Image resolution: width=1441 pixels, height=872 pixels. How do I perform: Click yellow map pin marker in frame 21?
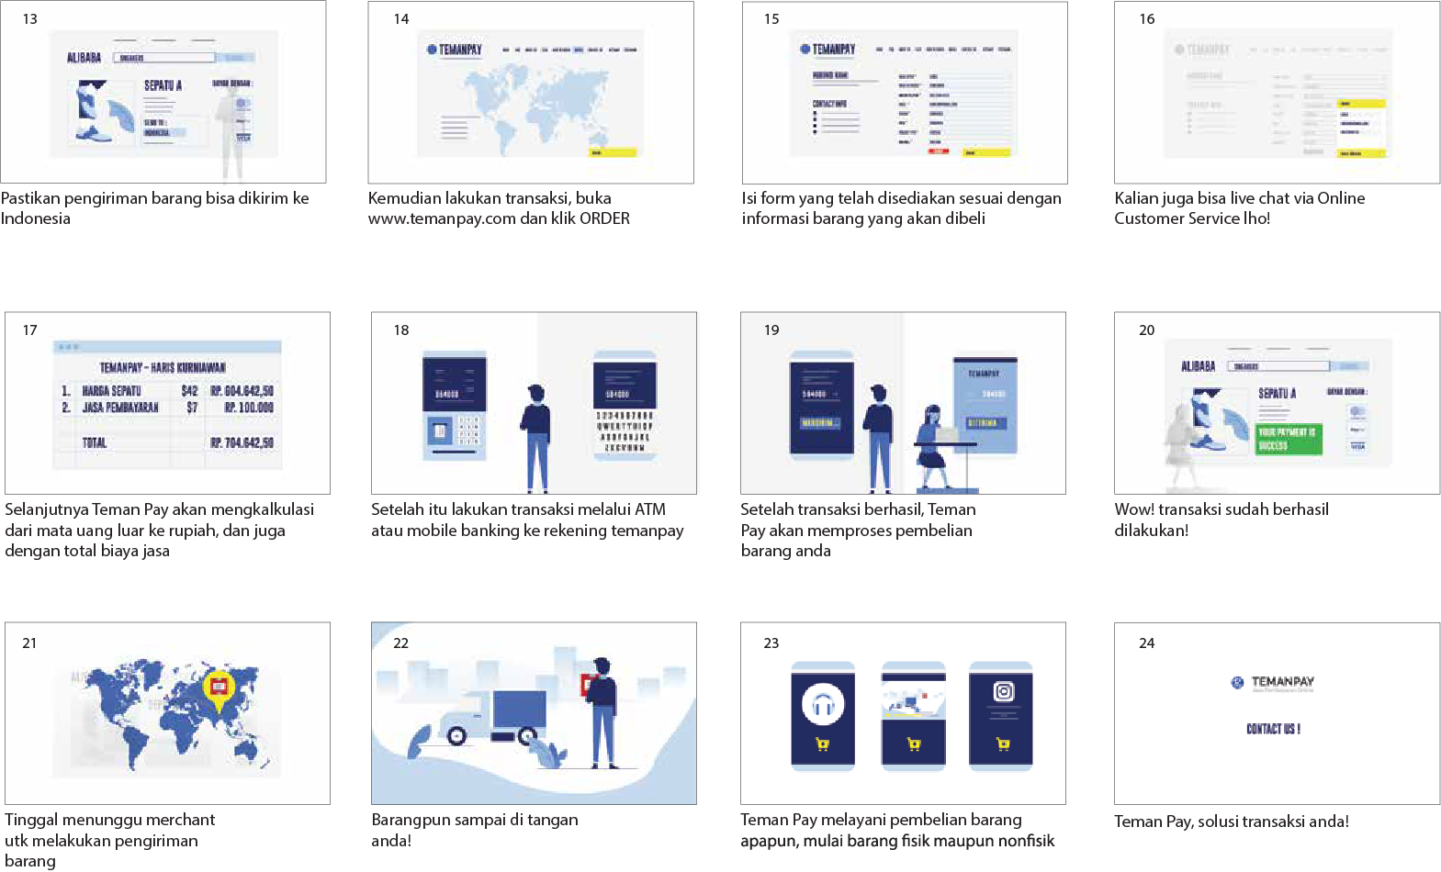pos(219,690)
